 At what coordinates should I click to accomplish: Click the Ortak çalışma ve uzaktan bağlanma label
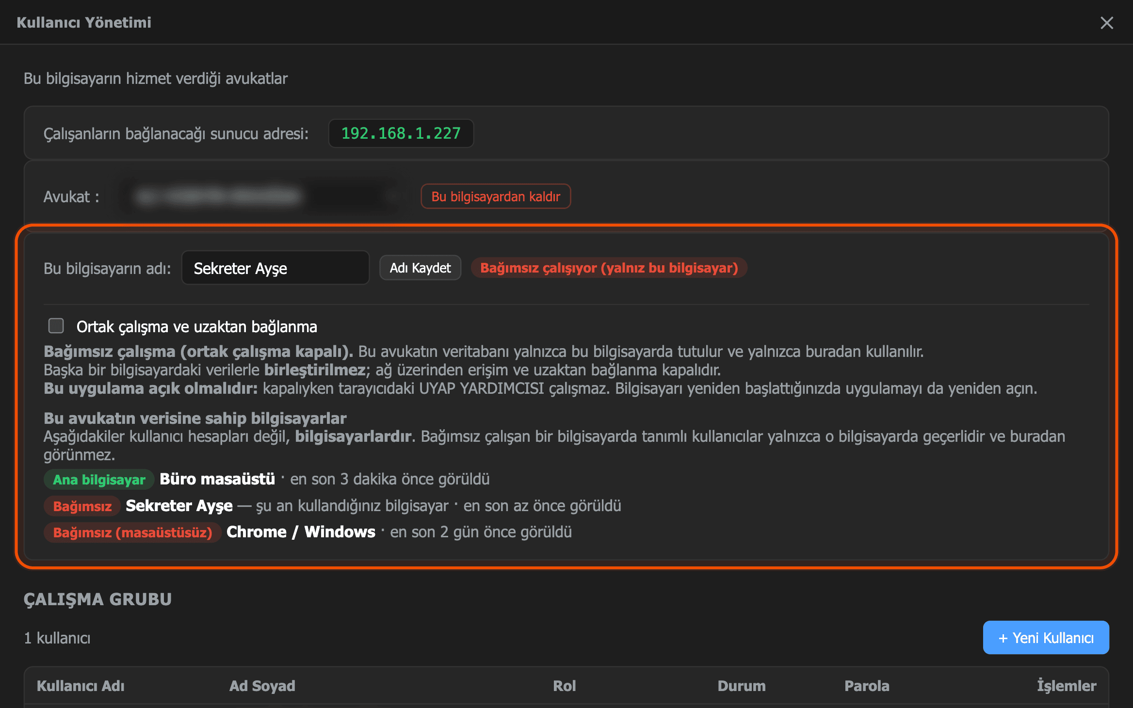click(x=196, y=327)
